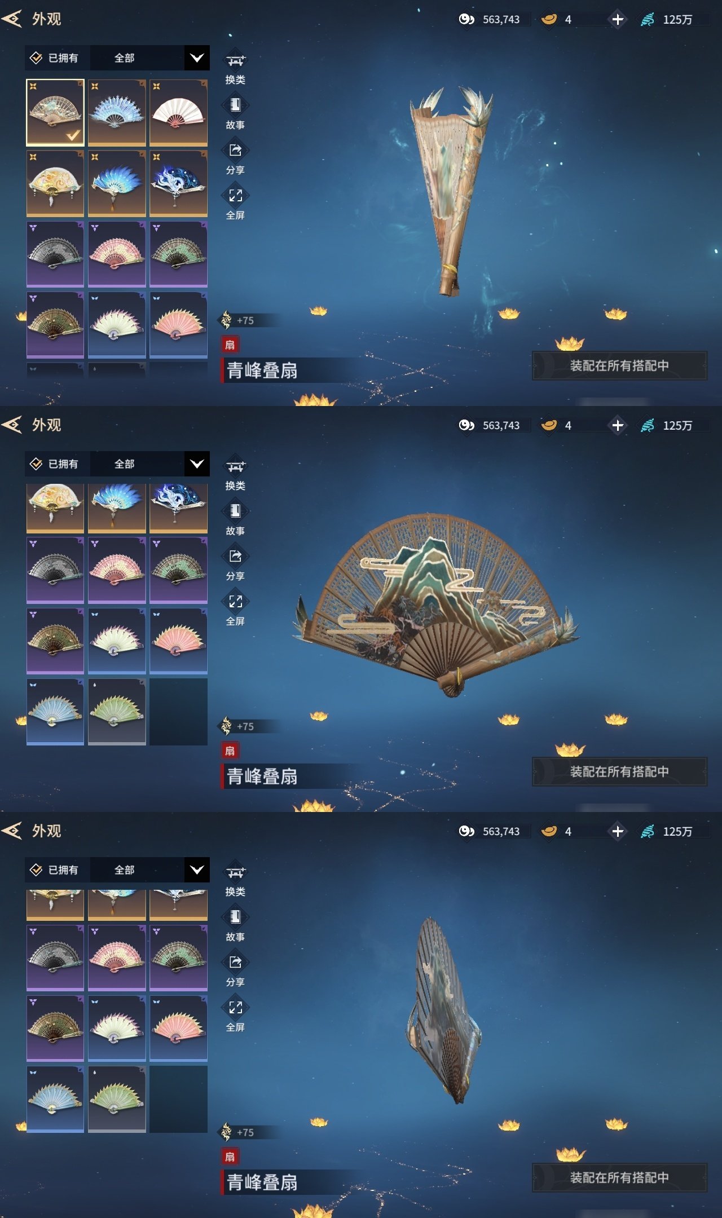Toggle 已拥有 checkbox in the edge-on fan screen
The width and height of the screenshot is (722, 1218).
36,870
